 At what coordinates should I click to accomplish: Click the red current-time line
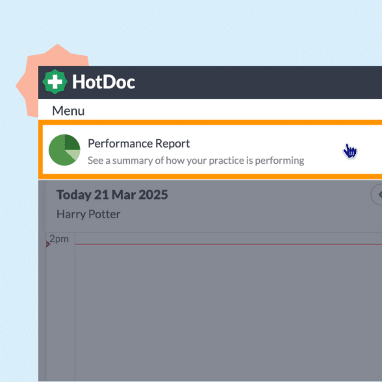pos(228,244)
